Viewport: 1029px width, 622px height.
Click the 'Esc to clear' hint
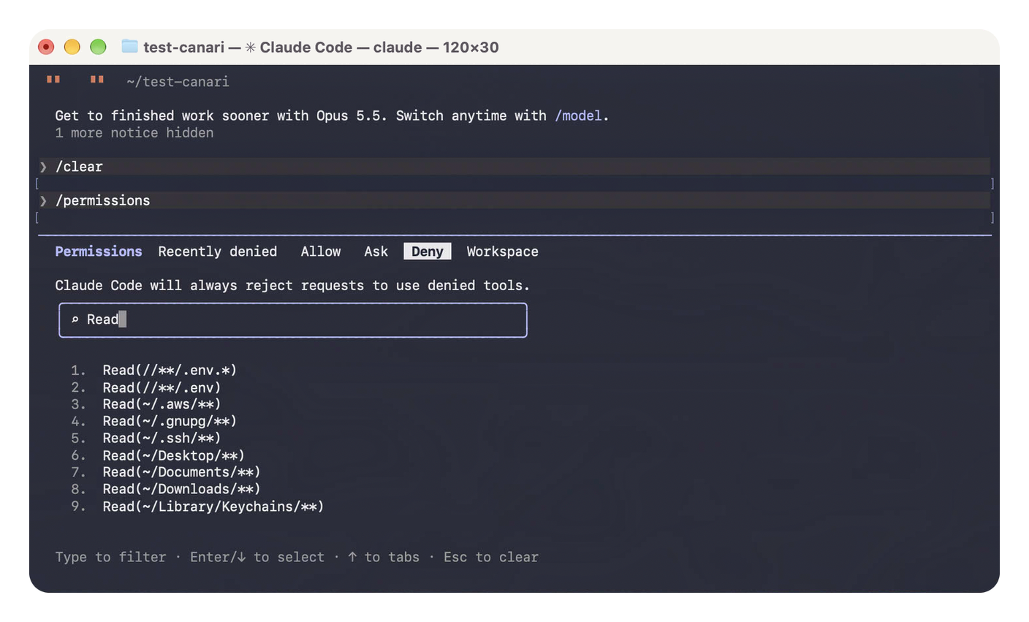pyautogui.click(x=491, y=557)
